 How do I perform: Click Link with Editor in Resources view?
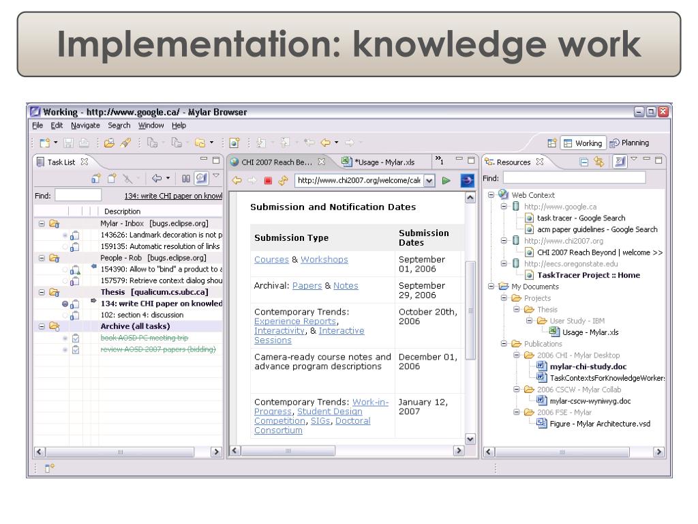click(598, 162)
